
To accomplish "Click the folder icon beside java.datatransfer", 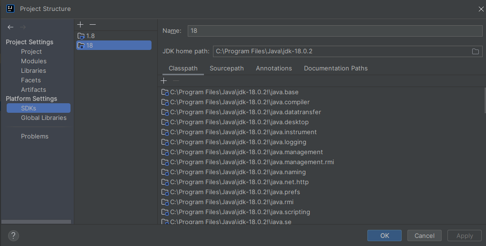I will [165, 112].
